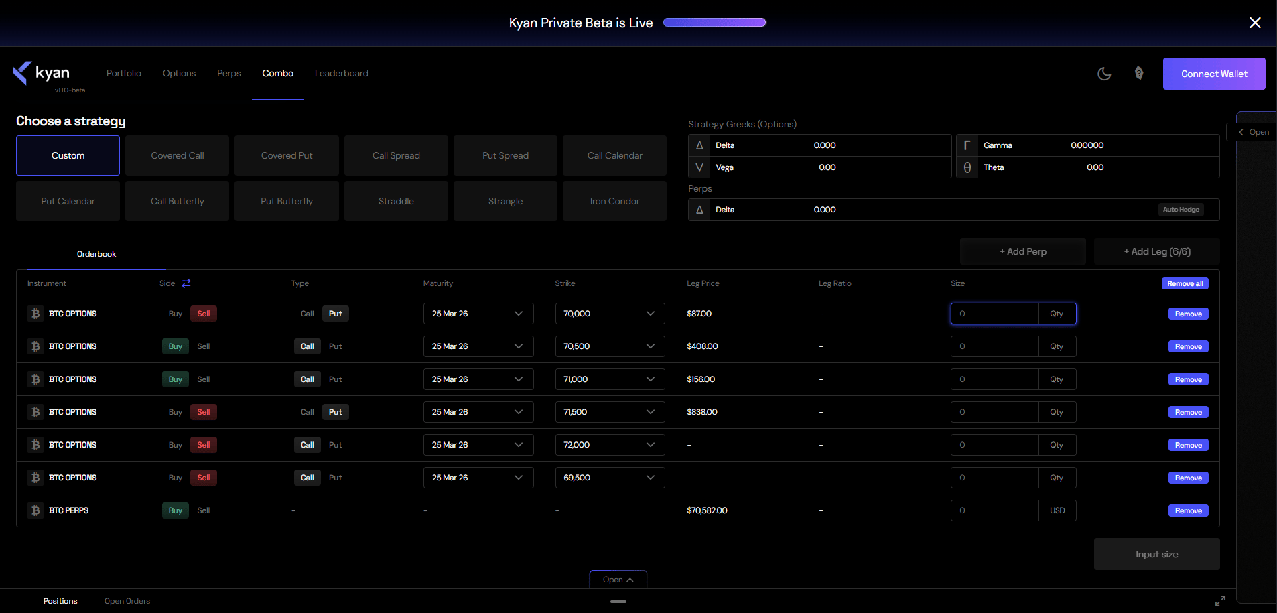
Task: Choose the Straddle strategy
Action: (396, 201)
